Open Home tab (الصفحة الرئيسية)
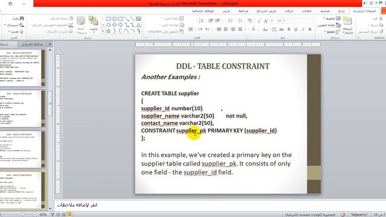Viewport: 386px width, 217px height. click(x=364, y=11)
